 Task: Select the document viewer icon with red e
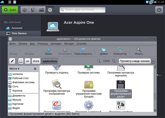point(57,105)
